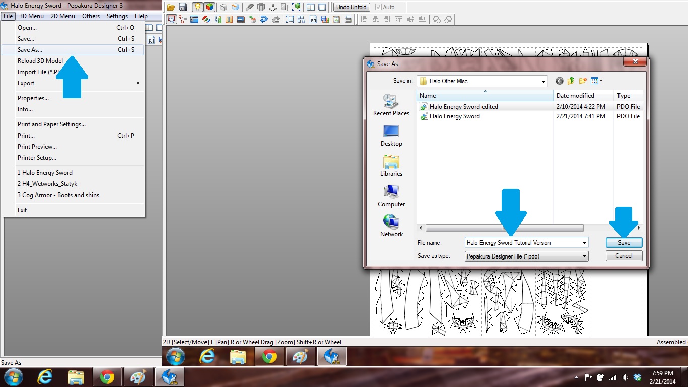Screen dimensions: 688x387
Task: Click the rotate 90 clockwise icon
Action: pyautogui.click(x=448, y=20)
